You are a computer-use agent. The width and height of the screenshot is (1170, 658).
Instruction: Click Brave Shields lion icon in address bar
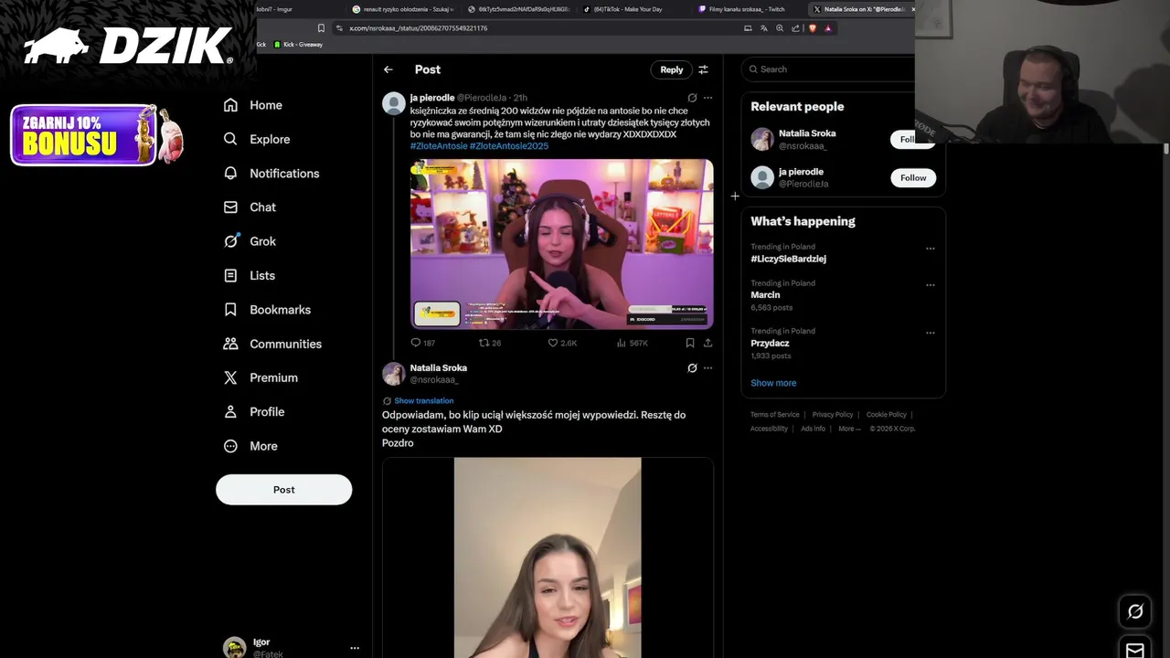(x=813, y=28)
